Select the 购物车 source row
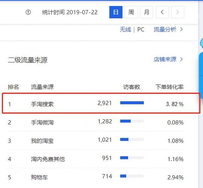Viewport: 203px width, 188px height. [96, 177]
